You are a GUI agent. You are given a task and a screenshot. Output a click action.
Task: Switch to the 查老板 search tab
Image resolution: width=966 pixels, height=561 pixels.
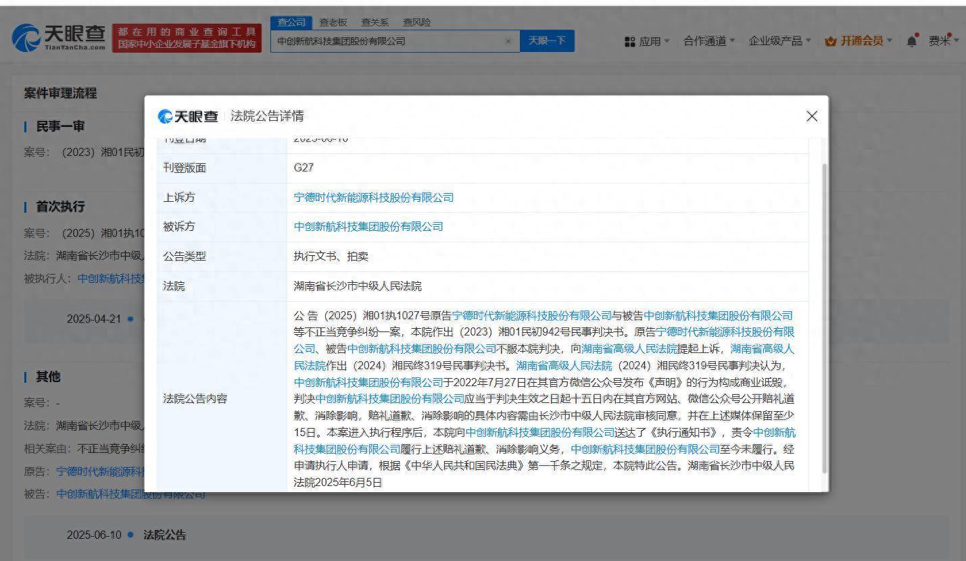[333, 23]
